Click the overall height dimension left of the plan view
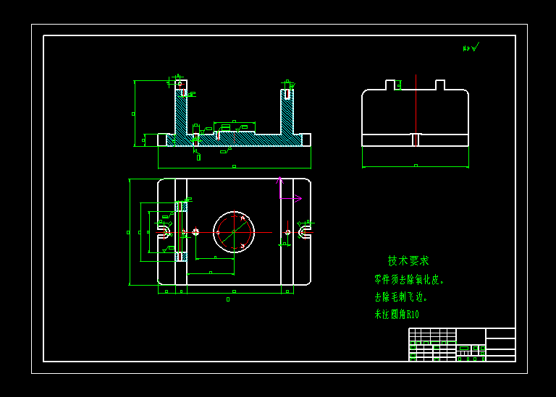This screenshot has height=397, width=556. point(129,232)
